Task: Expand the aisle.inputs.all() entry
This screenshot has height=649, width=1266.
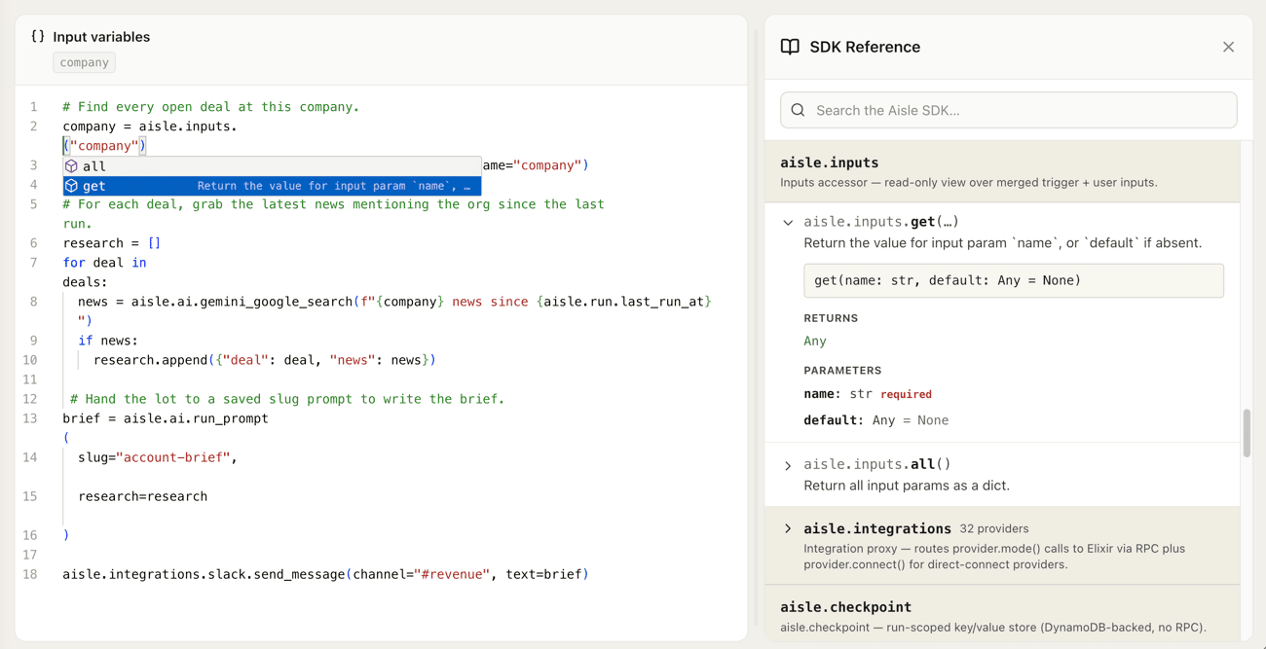Action: pos(788,465)
